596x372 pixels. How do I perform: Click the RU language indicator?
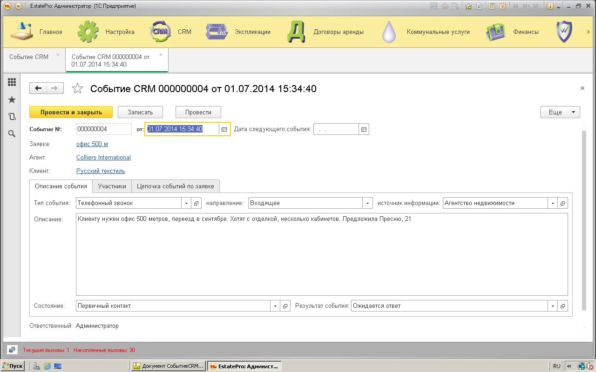click(556, 366)
